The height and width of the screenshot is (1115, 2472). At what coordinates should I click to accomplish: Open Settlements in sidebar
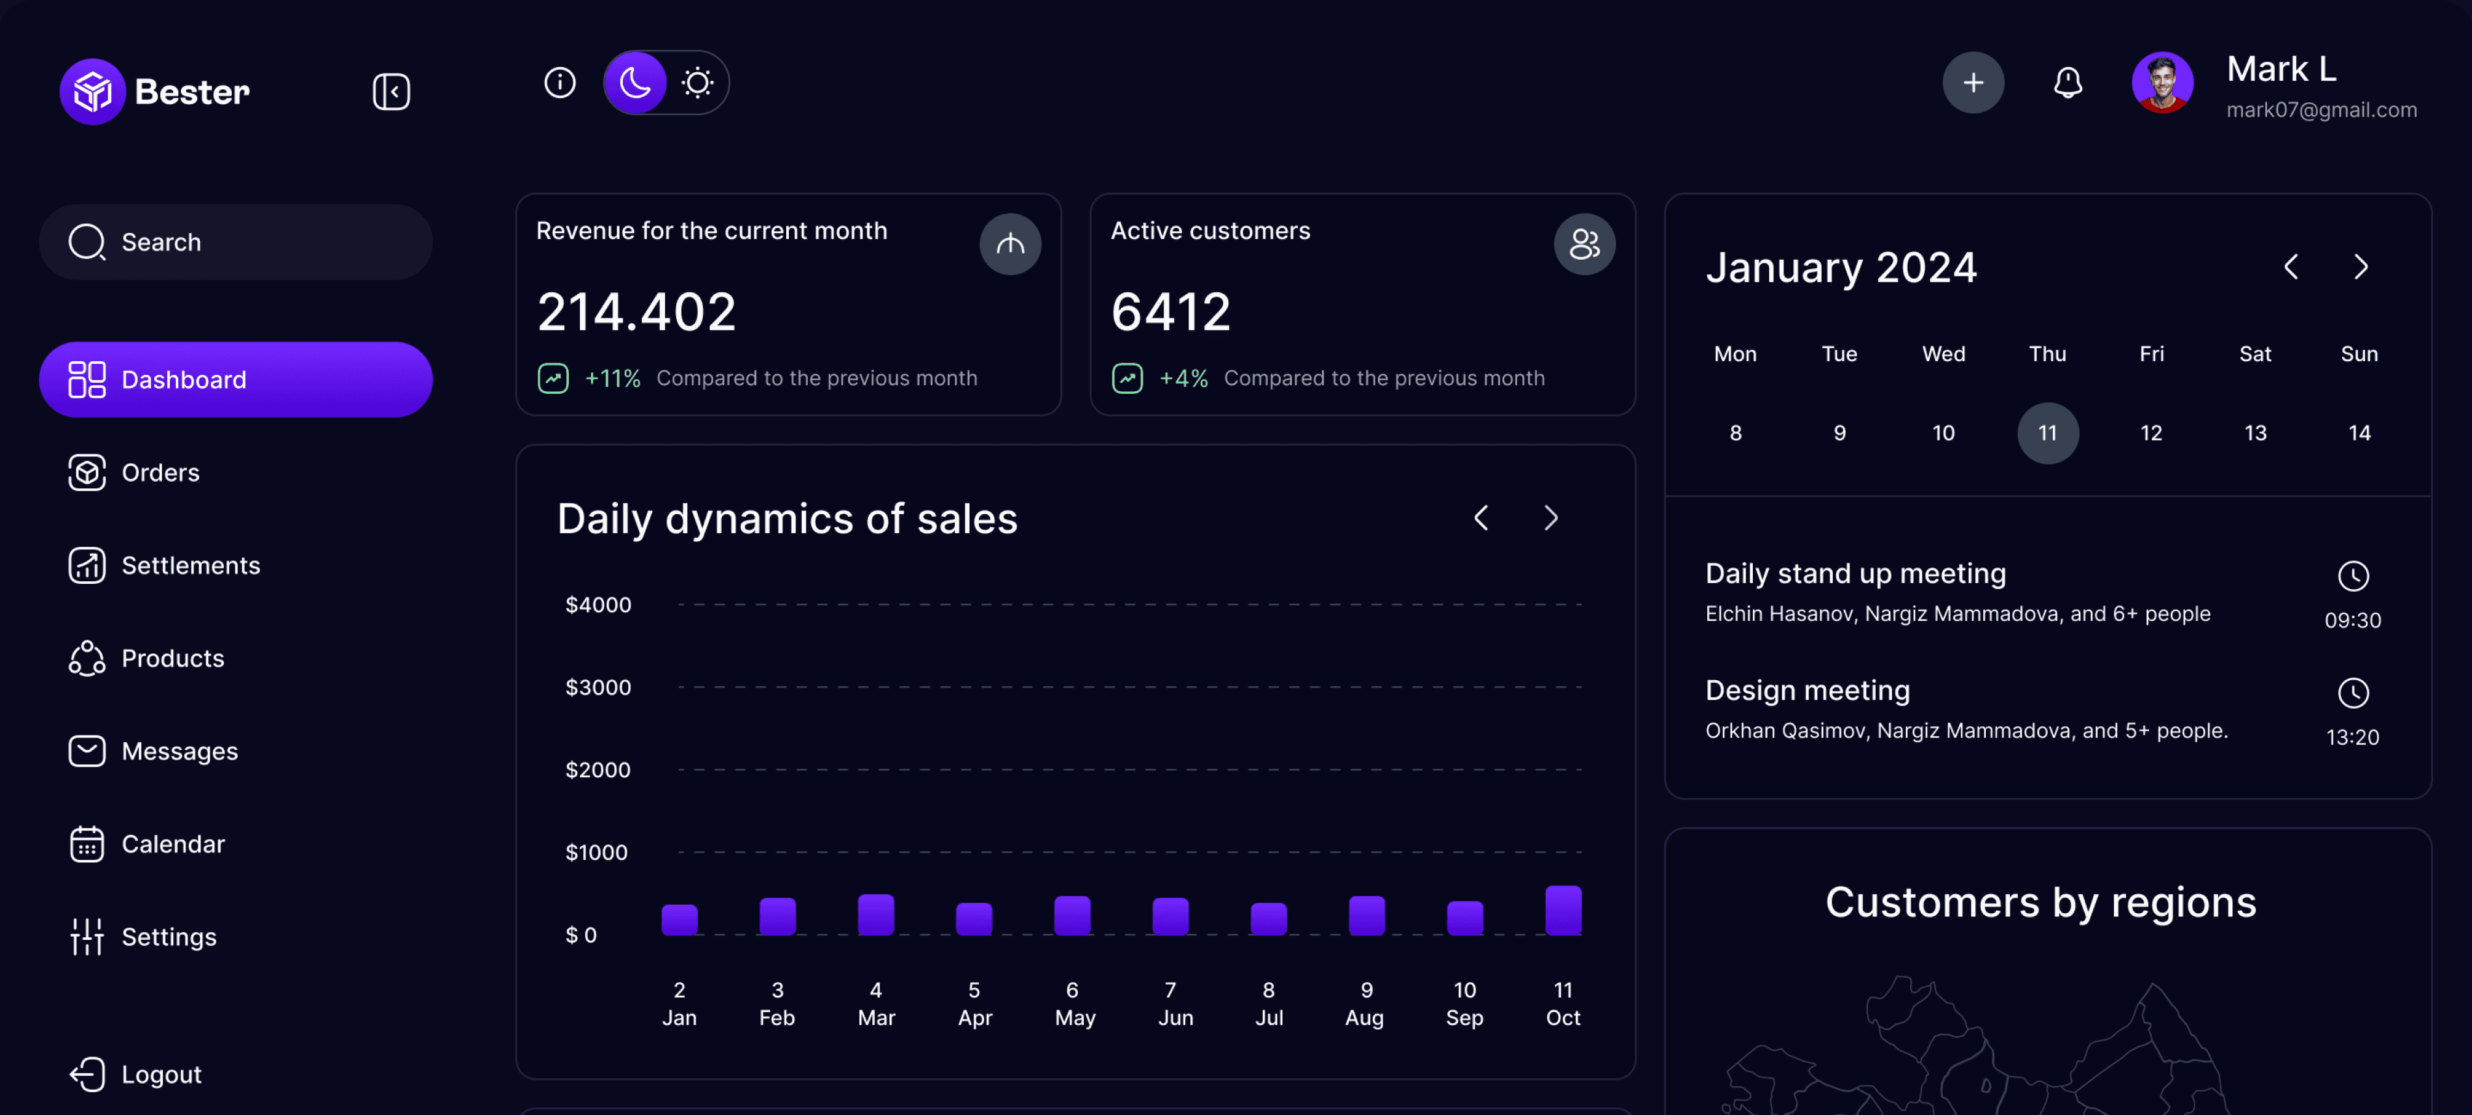pos(235,565)
